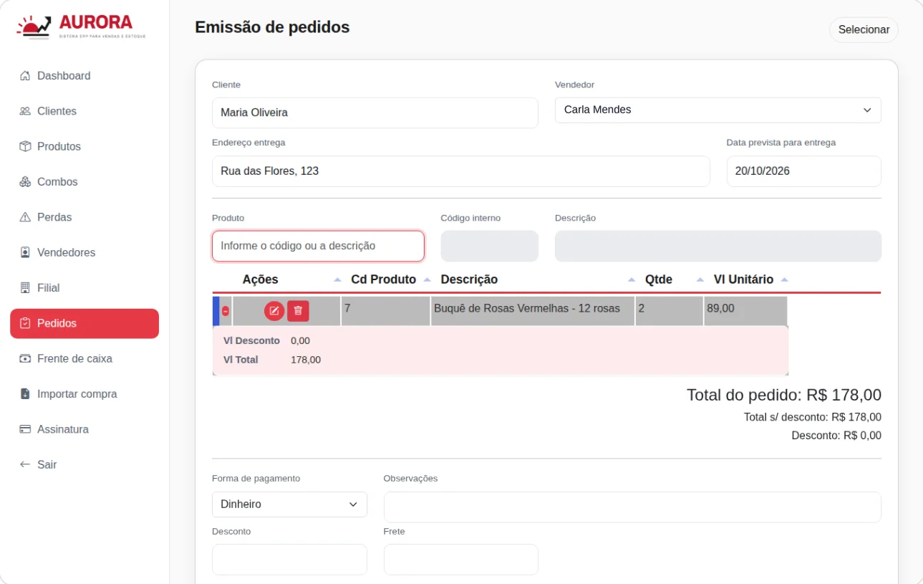This screenshot has height=584, width=923.
Task: Open the Vendedor dropdown
Action: (x=717, y=110)
